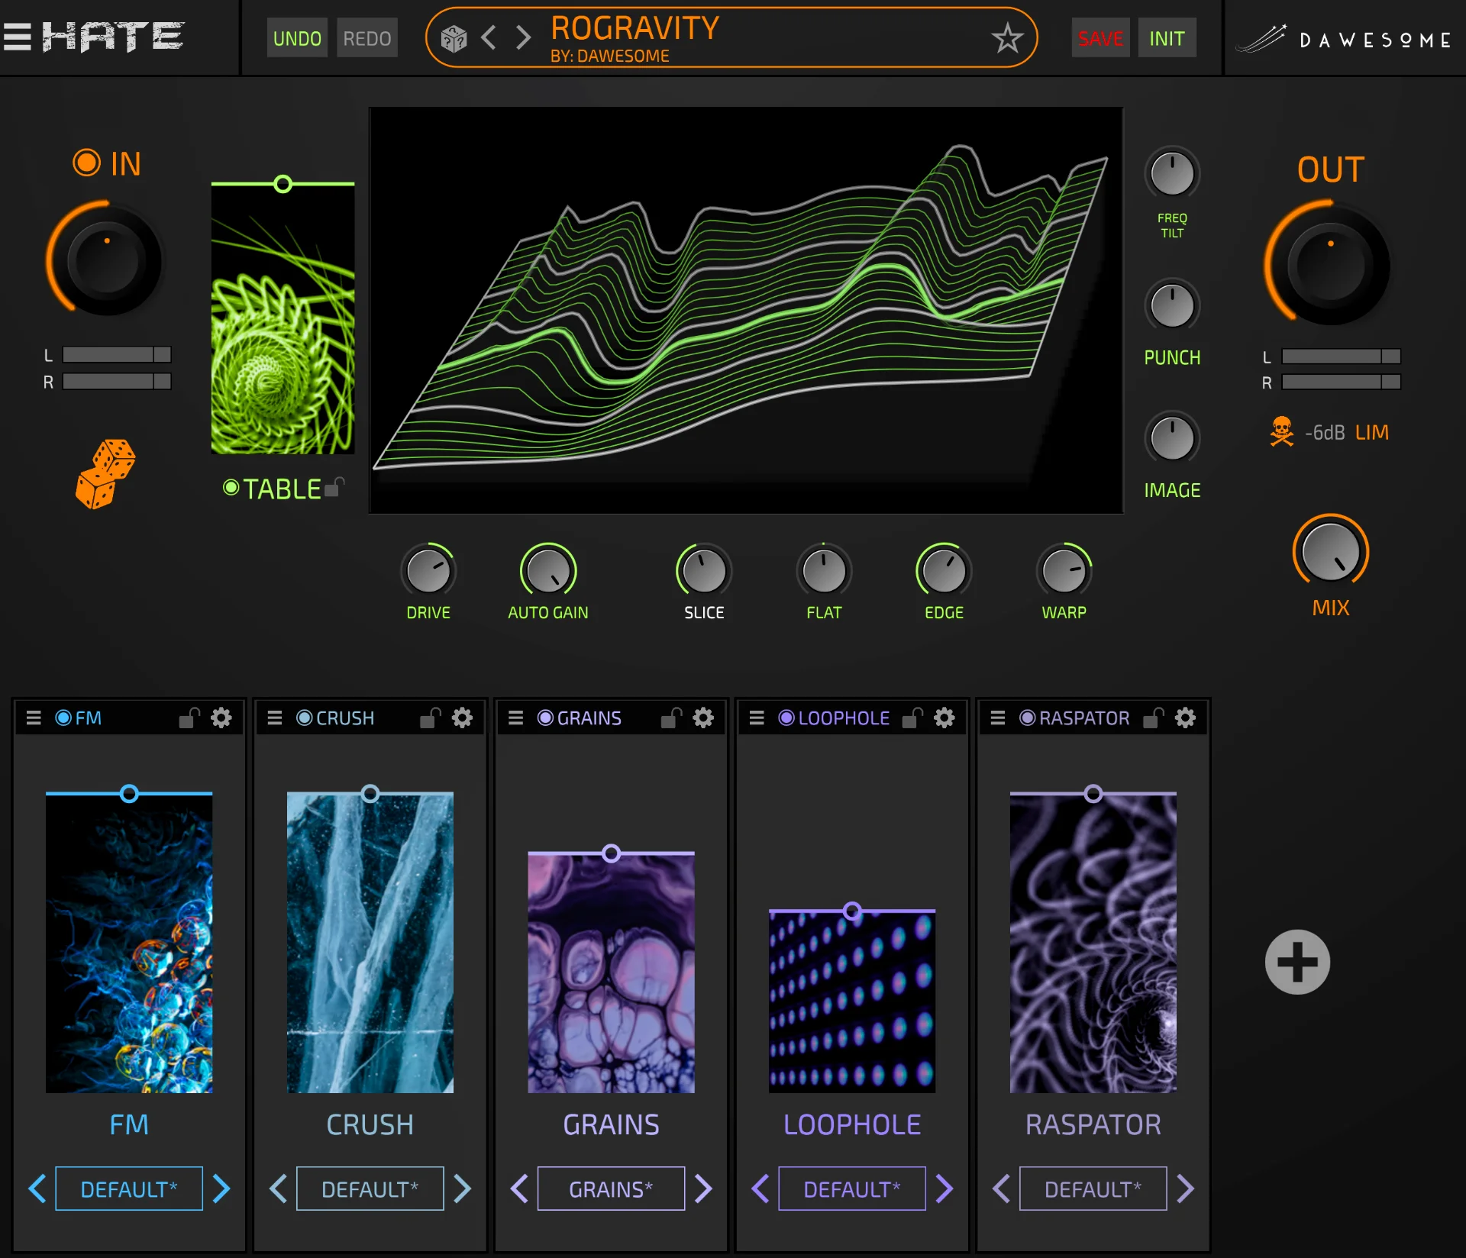Screen dimensions: 1466x1258
Task: Open the HATE menu in the top-left corner
Action: pyautogui.click(x=19, y=36)
